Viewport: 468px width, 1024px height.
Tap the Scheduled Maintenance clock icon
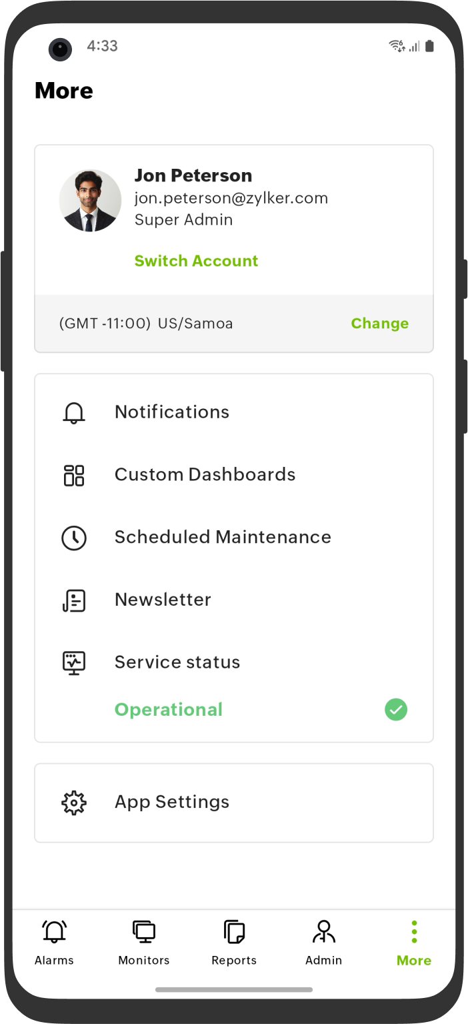[x=74, y=538]
